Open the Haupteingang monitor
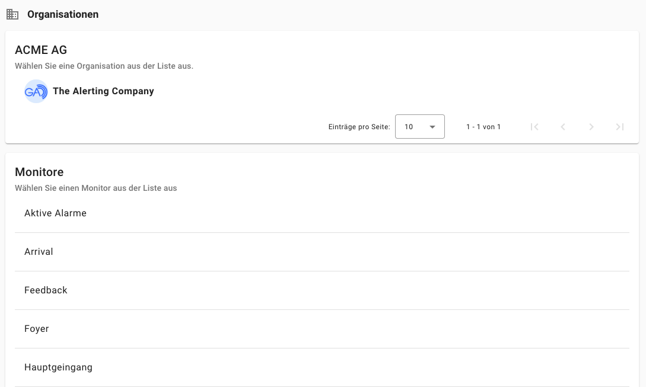The height and width of the screenshot is (387, 646). [58, 367]
